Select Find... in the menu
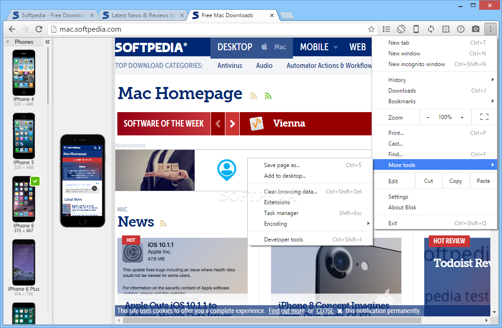The height and width of the screenshot is (328, 502). pos(435,154)
